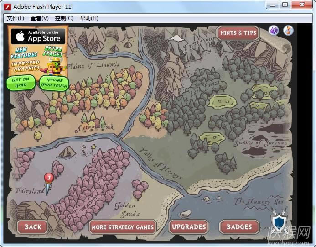The height and width of the screenshot is (247, 316).
Task: Click the green Get on iPad button
Action: pyautogui.click(x=21, y=82)
